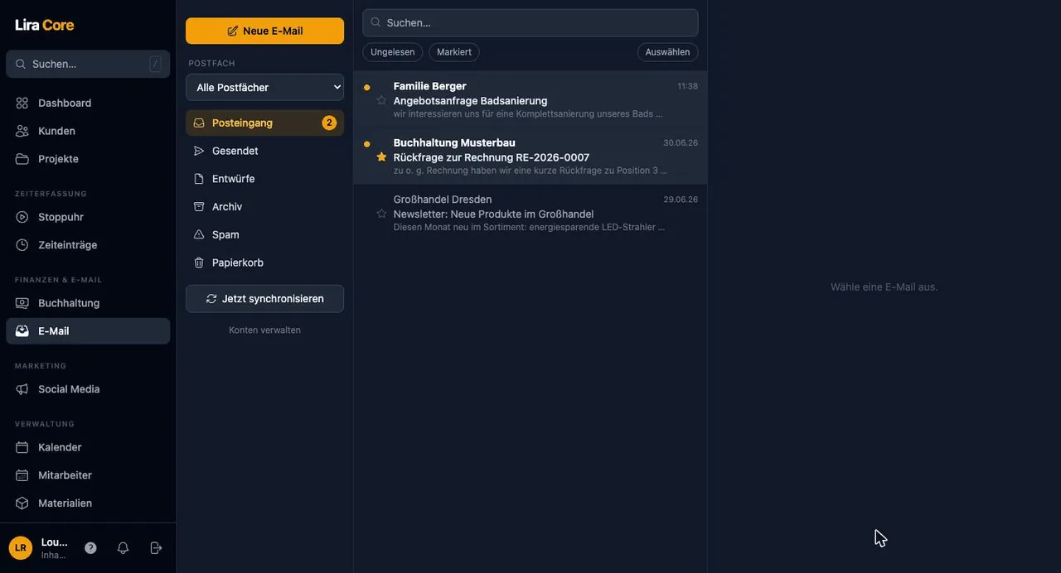Screen dimensions: 1061x573
Task: Click Jetzt synchronisieren button
Action: (264, 299)
